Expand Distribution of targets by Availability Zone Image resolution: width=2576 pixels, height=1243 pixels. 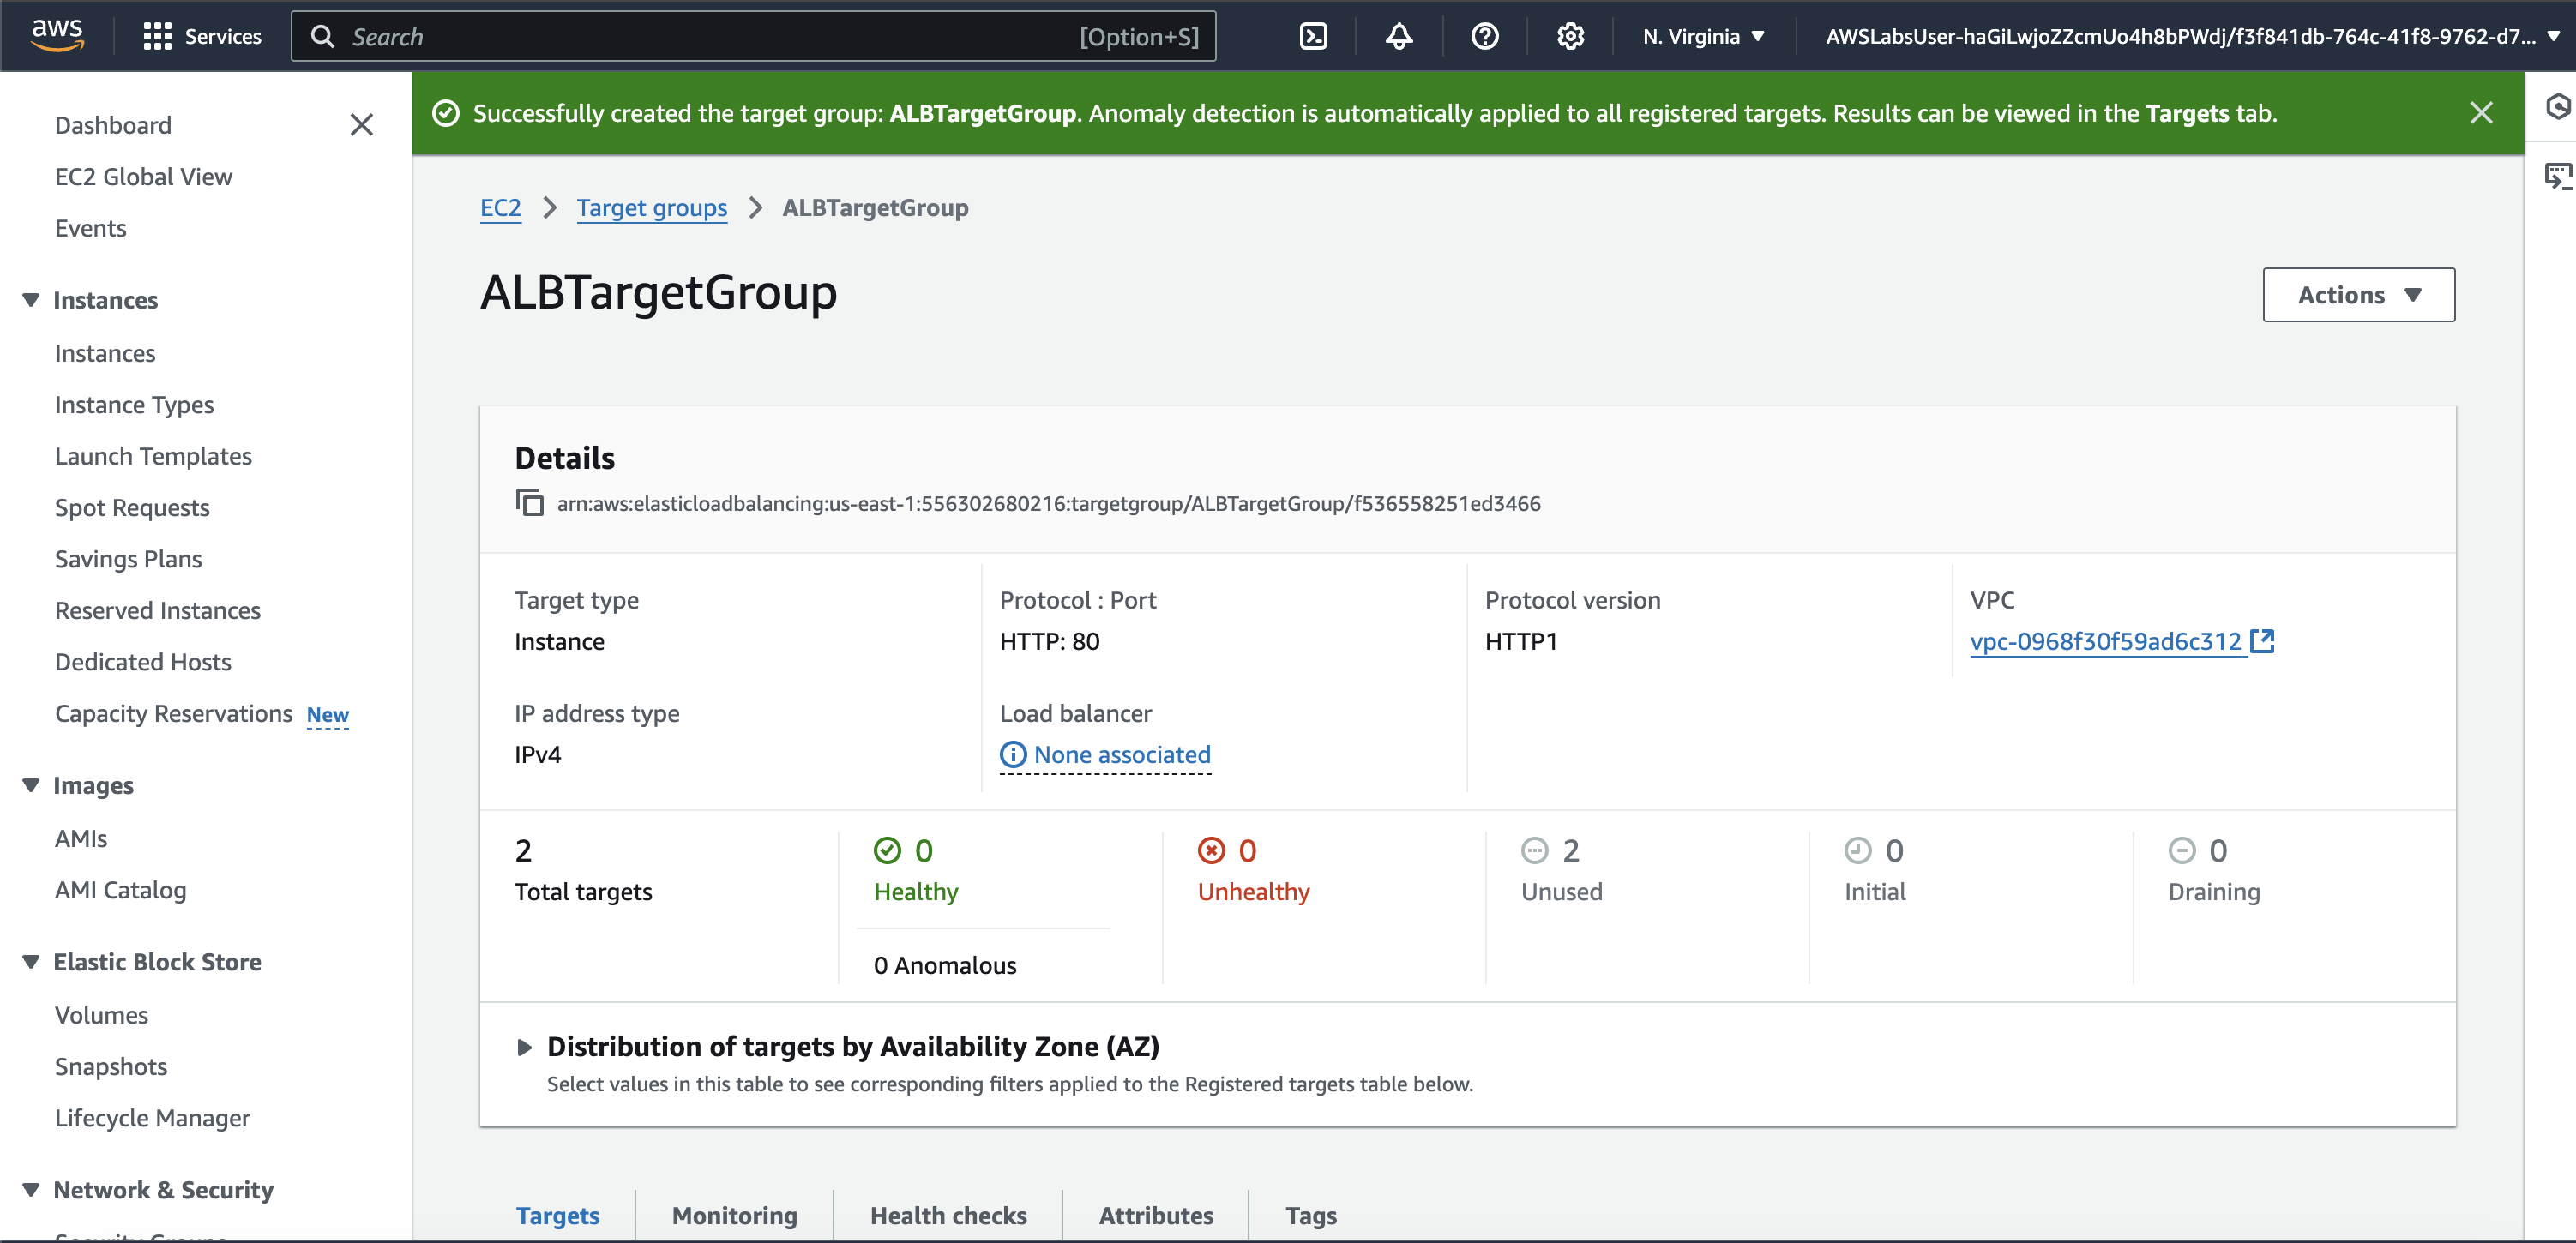tap(524, 1047)
